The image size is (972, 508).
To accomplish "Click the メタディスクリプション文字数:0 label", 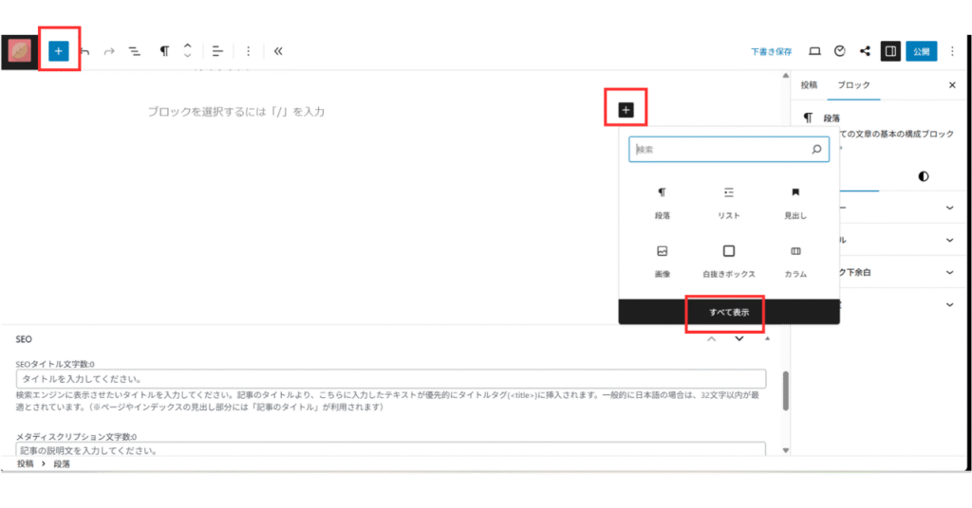I will [76, 437].
